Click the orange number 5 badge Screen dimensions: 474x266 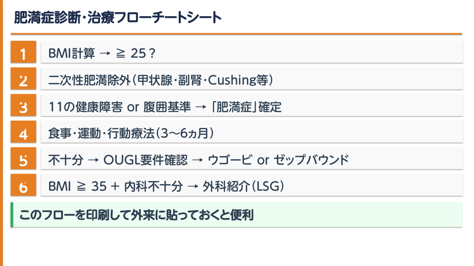23,159
